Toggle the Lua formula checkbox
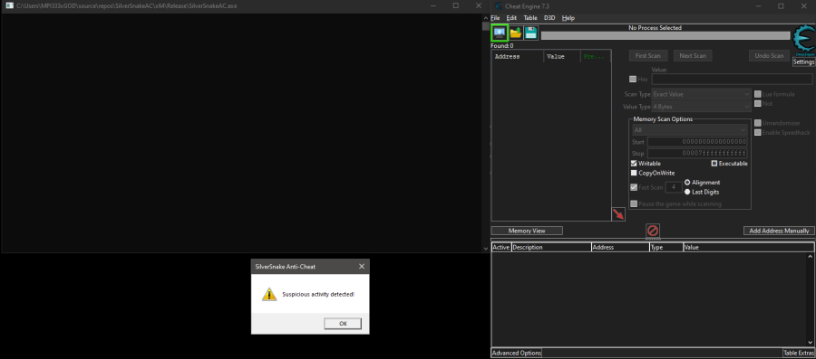Viewport: 816px width, 359px height. point(758,94)
